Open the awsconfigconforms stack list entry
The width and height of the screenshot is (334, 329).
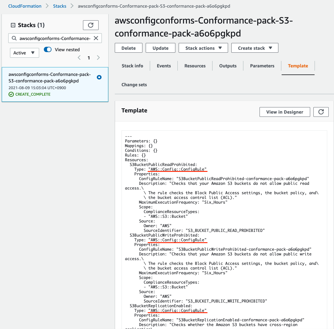(55, 84)
